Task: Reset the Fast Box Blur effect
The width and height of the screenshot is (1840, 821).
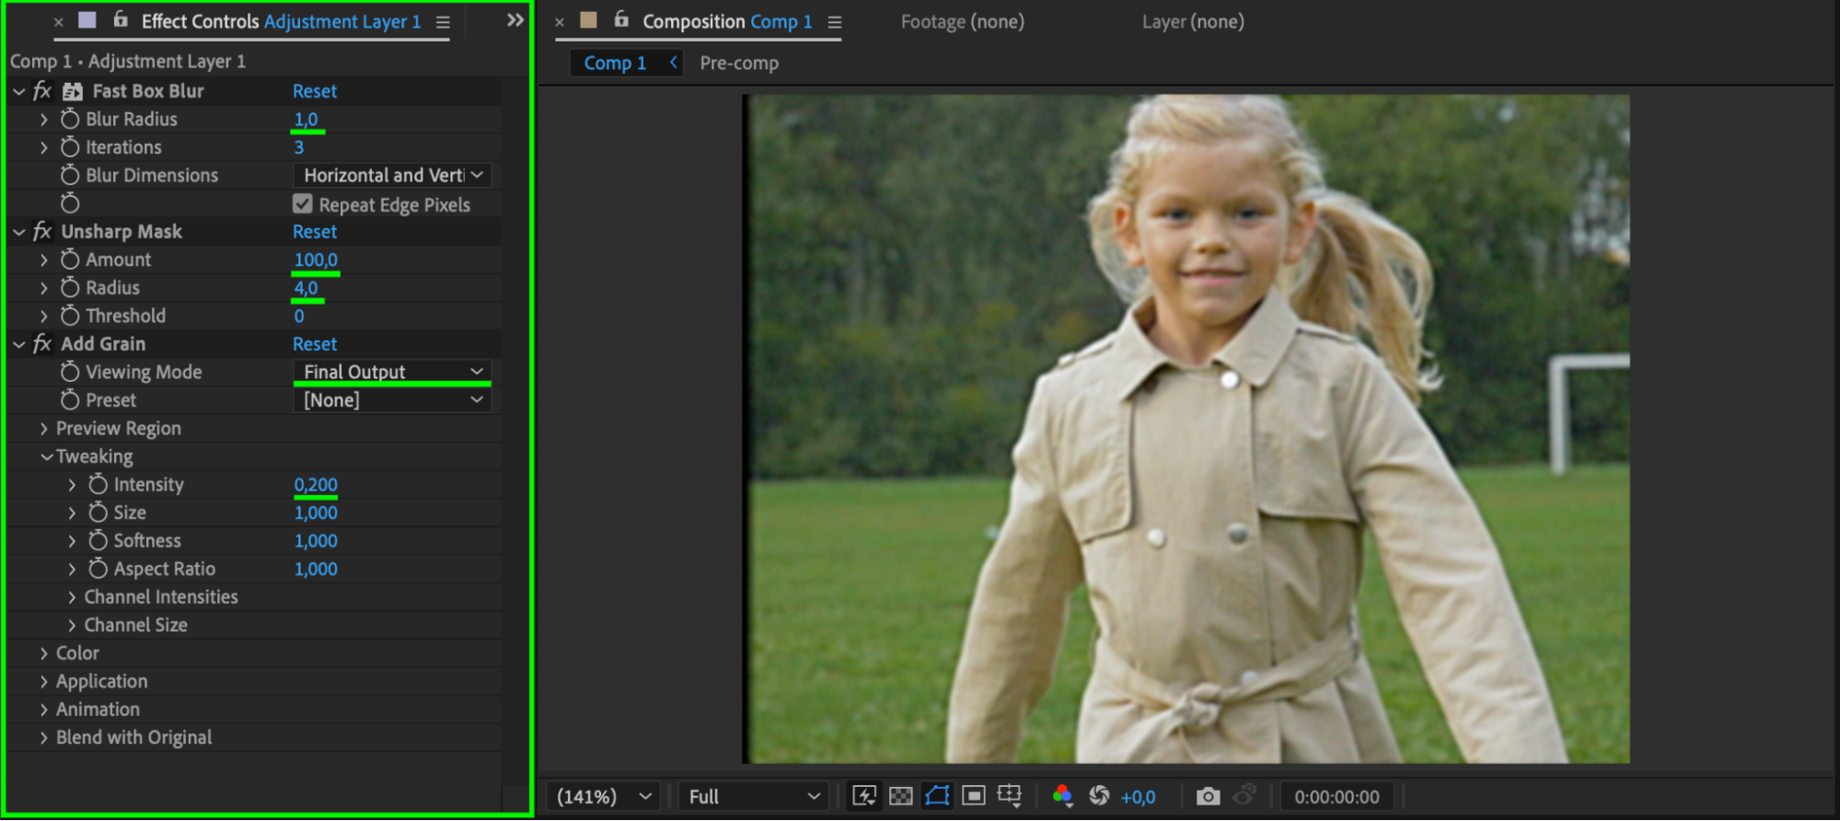Action: coord(314,91)
